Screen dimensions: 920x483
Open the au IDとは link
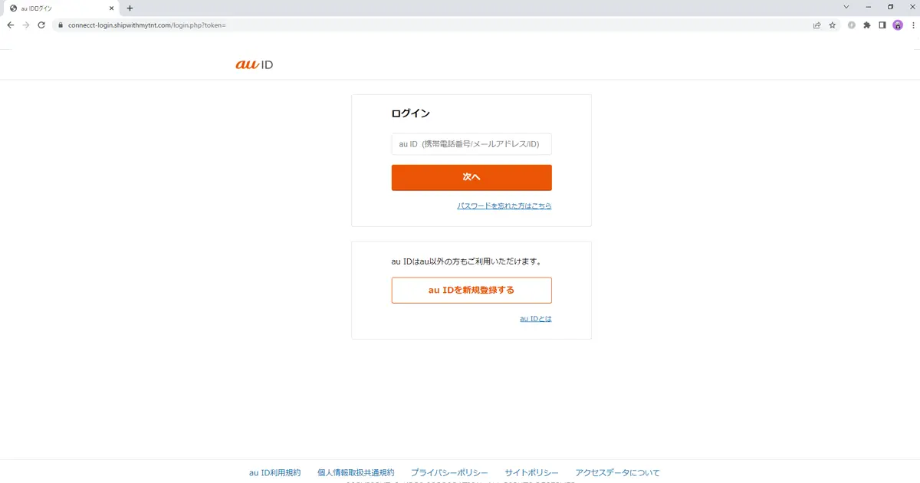pyautogui.click(x=536, y=318)
